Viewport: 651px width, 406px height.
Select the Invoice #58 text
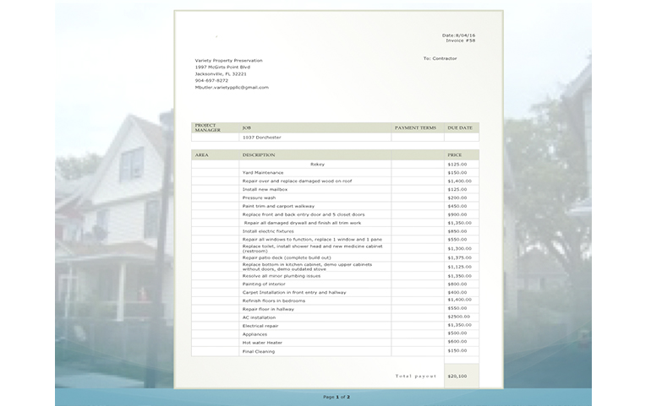[460, 41]
